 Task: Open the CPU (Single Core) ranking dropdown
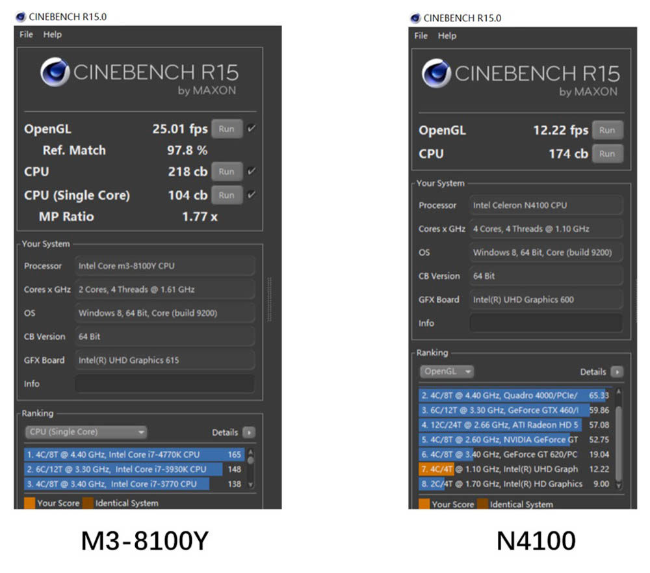86,433
